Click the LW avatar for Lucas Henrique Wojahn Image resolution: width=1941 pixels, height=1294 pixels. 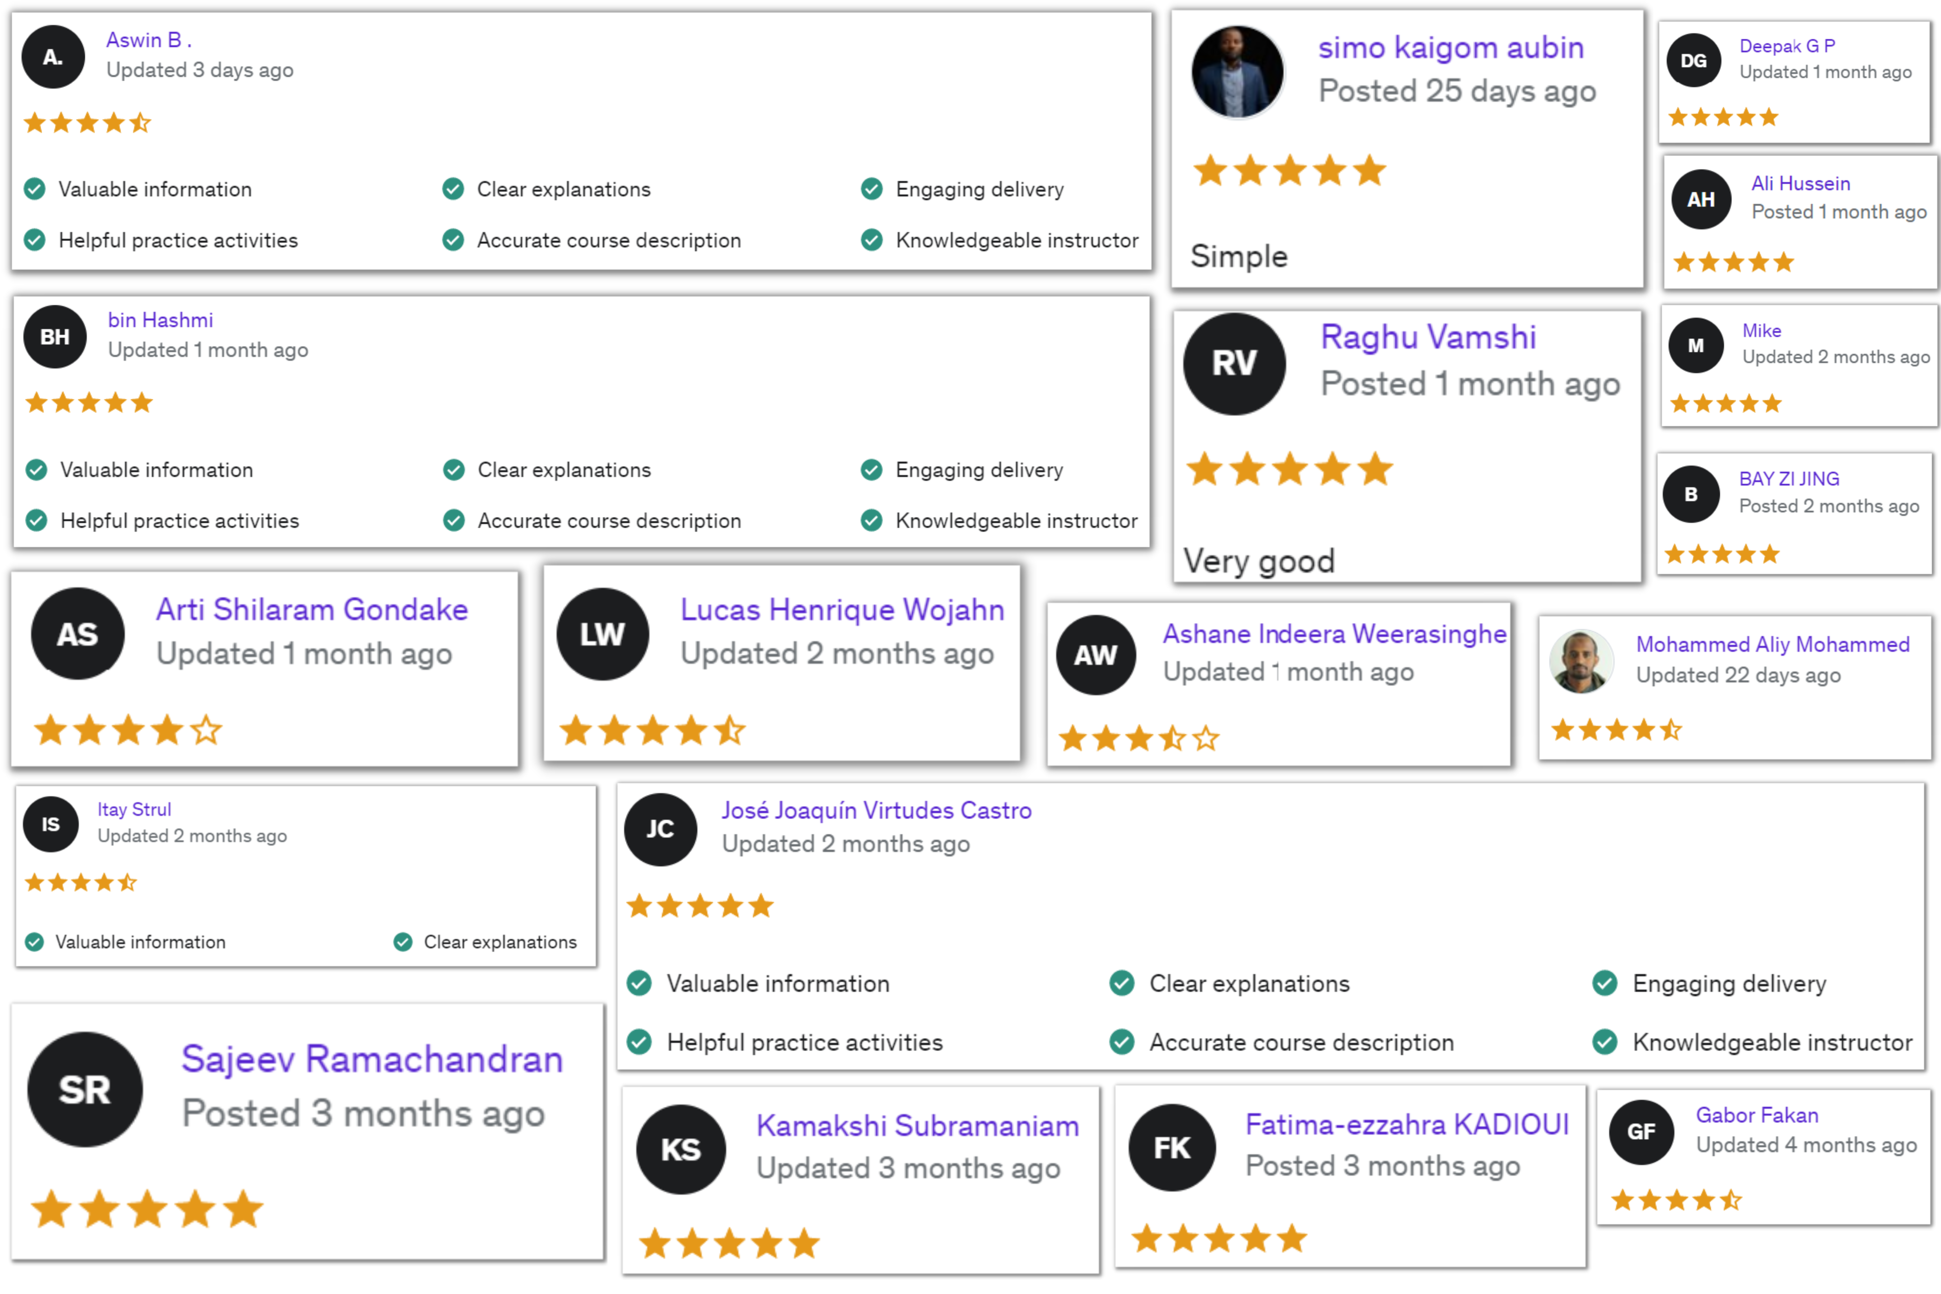[x=602, y=634]
